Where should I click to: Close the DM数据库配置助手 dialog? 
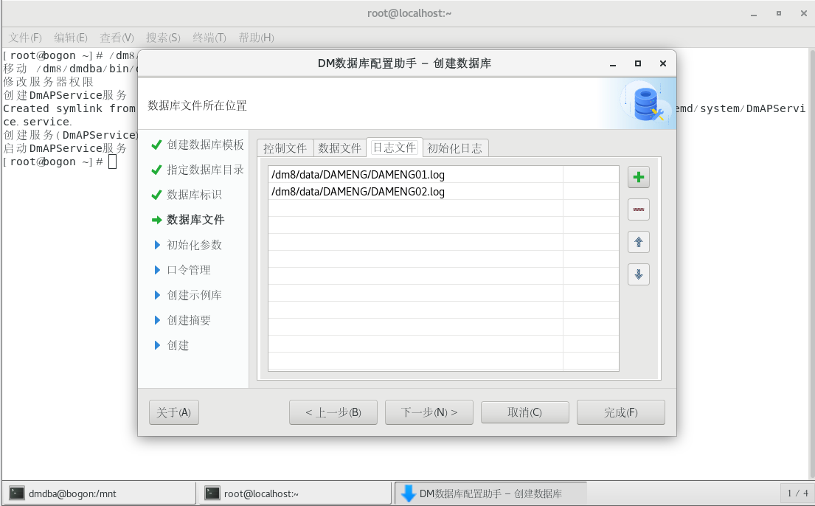coord(663,63)
